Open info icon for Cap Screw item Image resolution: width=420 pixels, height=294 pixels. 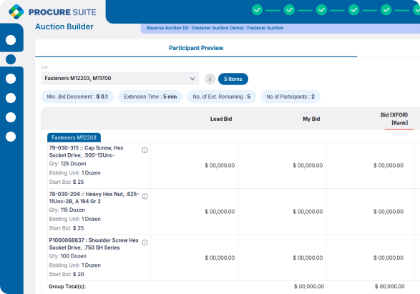tap(145, 150)
